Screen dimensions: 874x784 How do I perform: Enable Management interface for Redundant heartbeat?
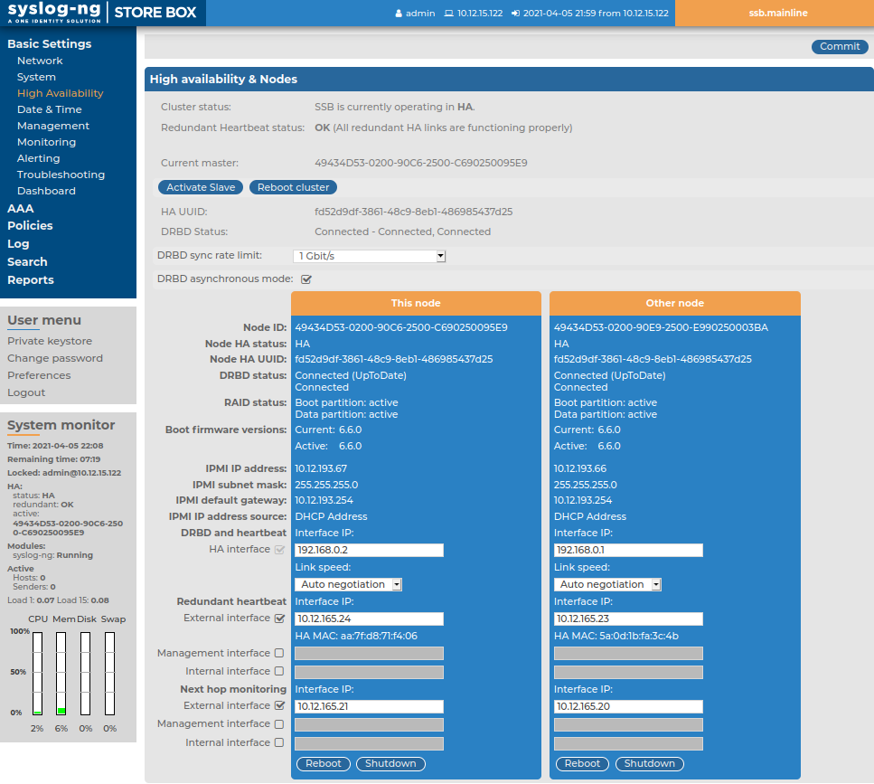click(x=279, y=653)
